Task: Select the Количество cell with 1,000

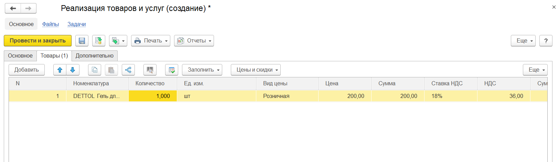Action: point(153,96)
